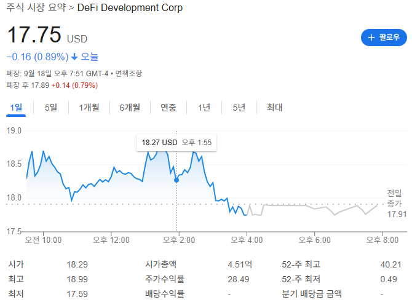Click the 최고 value 18.99

point(77,279)
